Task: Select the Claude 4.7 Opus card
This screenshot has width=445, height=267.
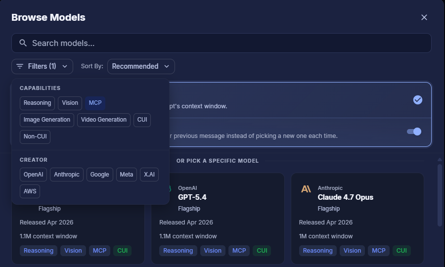Action: (x=357, y=219)
